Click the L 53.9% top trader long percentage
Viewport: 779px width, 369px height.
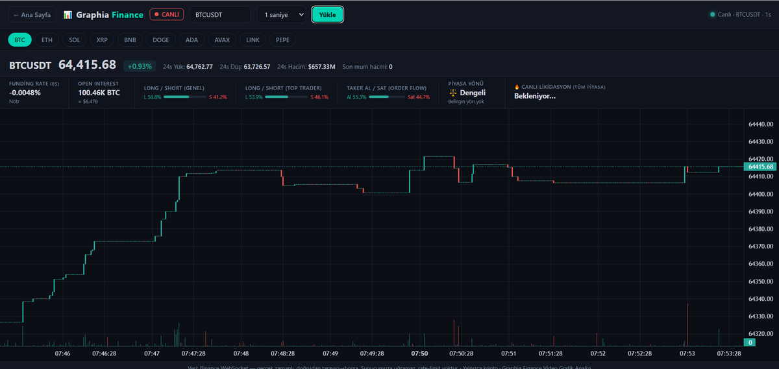254,97
